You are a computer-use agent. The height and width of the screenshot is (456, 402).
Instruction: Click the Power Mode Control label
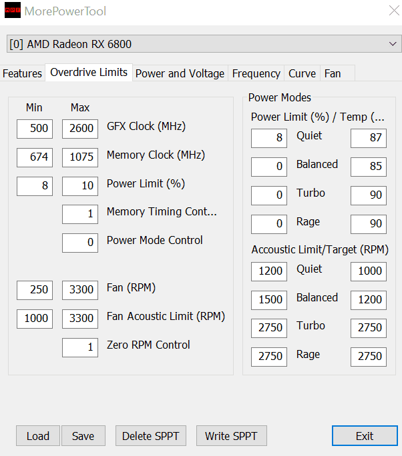155,240
